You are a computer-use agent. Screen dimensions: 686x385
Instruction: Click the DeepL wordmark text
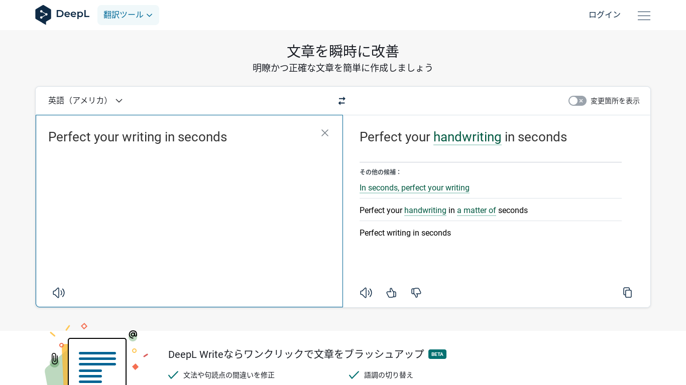pyautogui.click(x=72, y=15)
